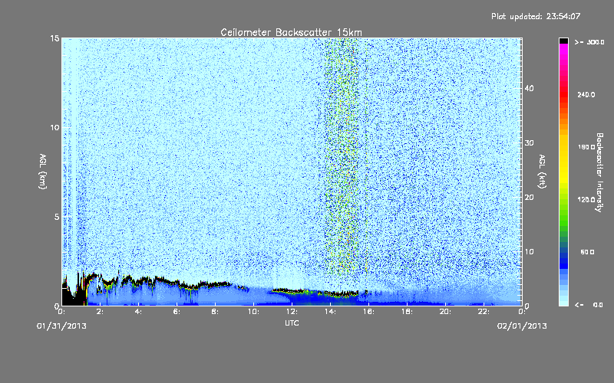
Task: Click the "8:" hour tick label
Action: click(216, 312)
